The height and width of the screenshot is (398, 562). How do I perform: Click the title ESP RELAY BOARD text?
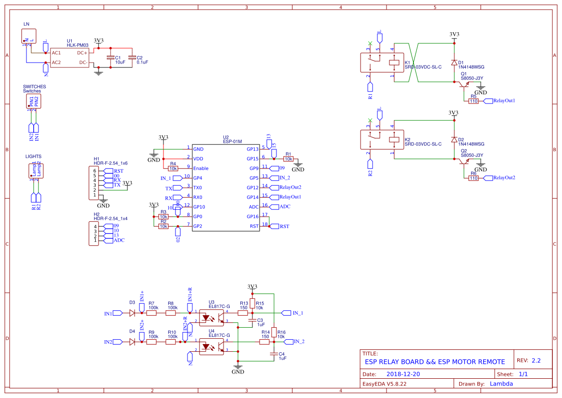pos(434,361)
